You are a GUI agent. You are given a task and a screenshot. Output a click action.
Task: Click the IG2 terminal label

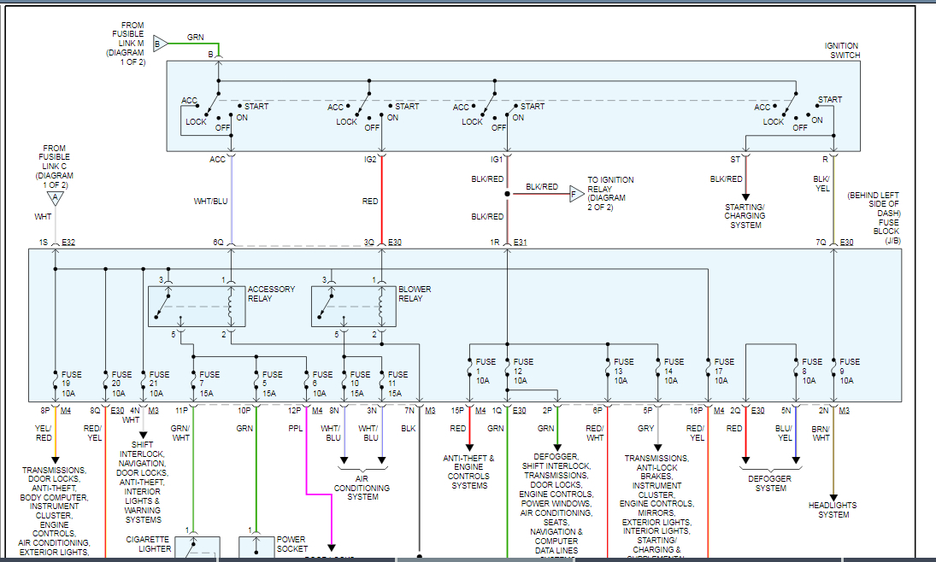pos(370,159)
